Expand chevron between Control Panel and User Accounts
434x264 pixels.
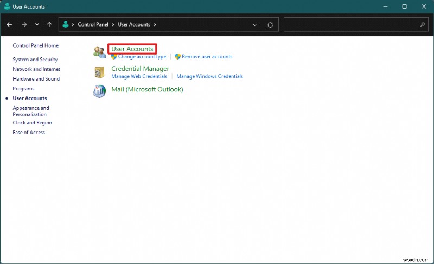(113, 24)
